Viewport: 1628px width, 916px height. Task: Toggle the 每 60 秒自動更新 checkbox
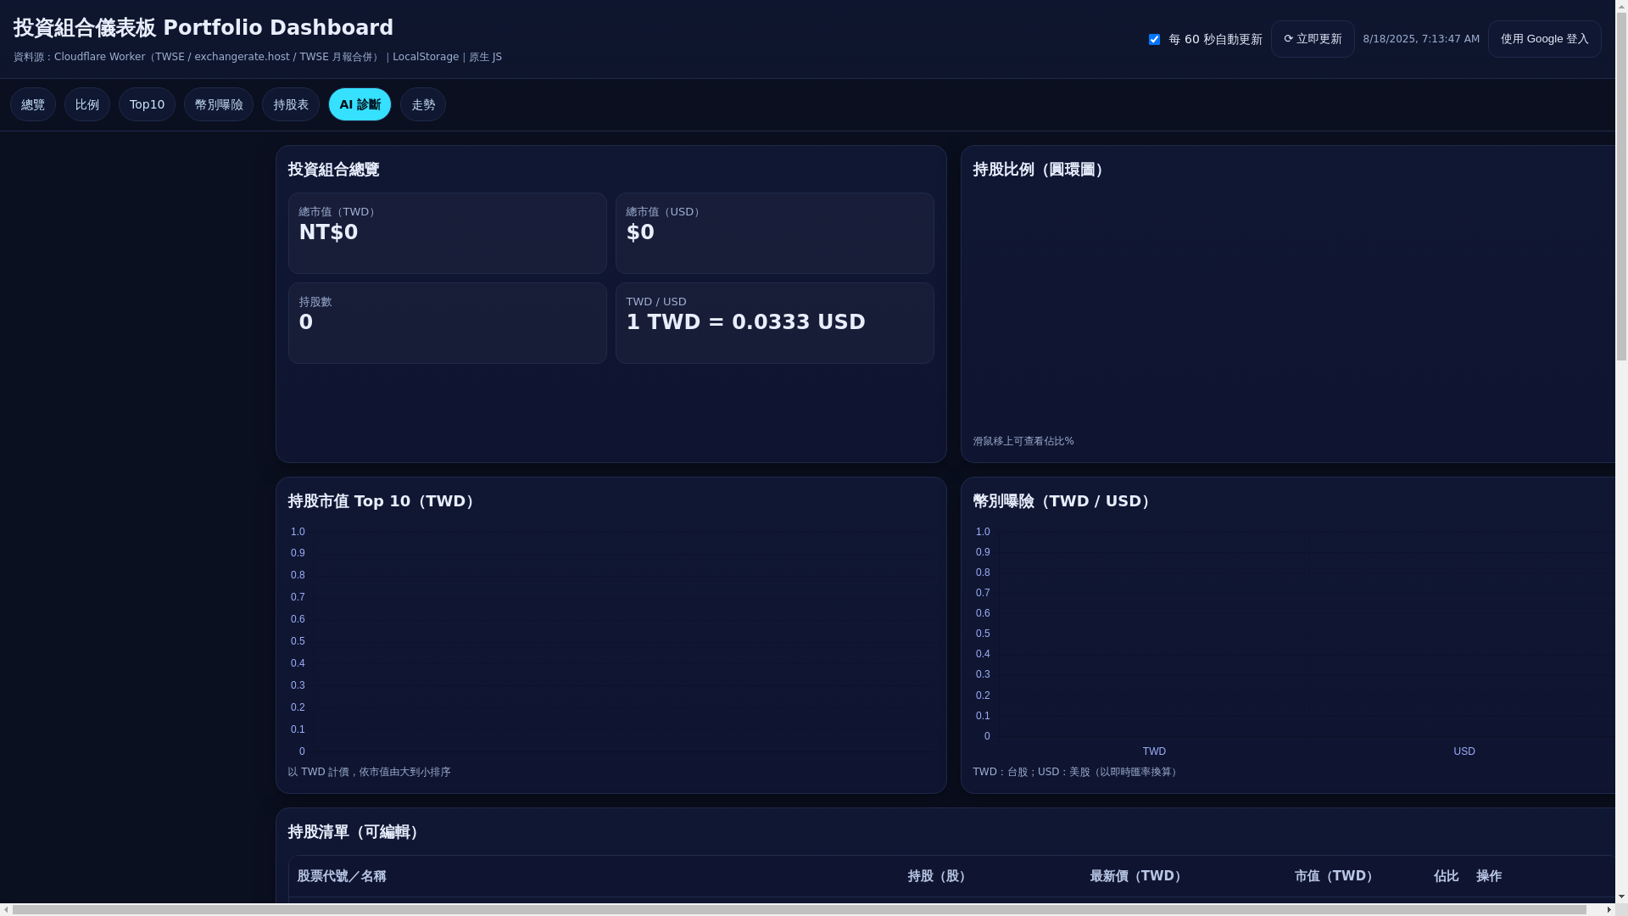[1154, 40]
